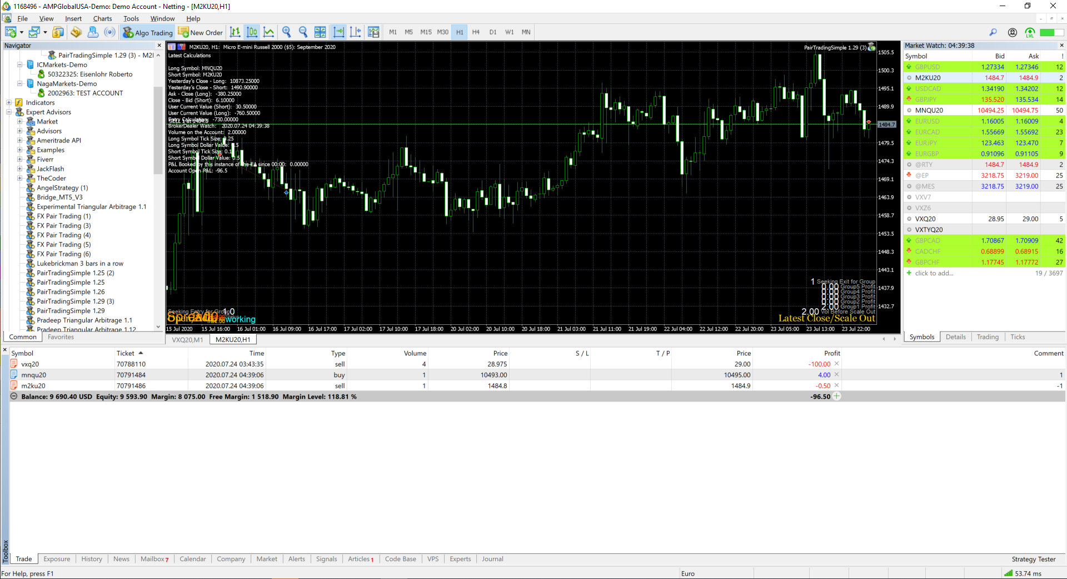The height and width of the screenshot is (579, 1067).
Task: Expand the Indicators tree node
Action: [9, 102]
